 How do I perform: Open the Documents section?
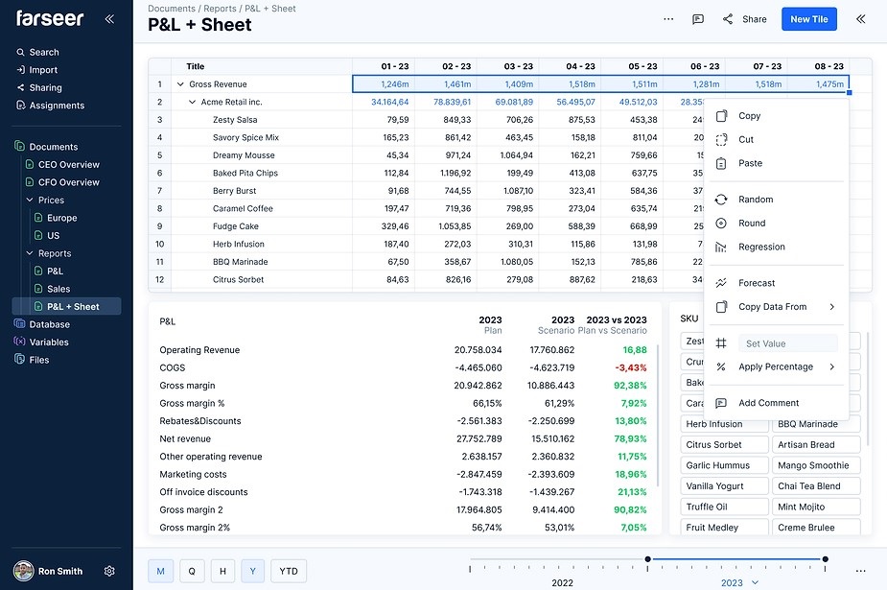(x=46, y=147)
